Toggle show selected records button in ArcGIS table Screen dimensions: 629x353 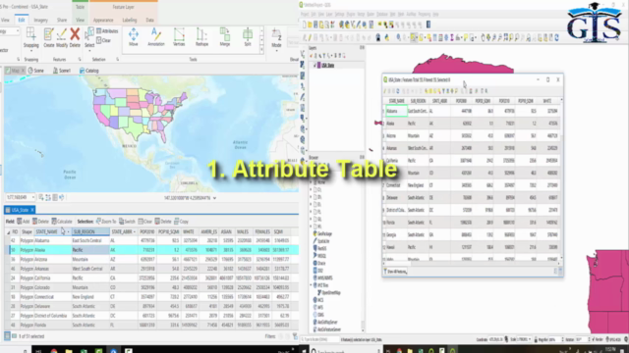[x=15, y=336]
